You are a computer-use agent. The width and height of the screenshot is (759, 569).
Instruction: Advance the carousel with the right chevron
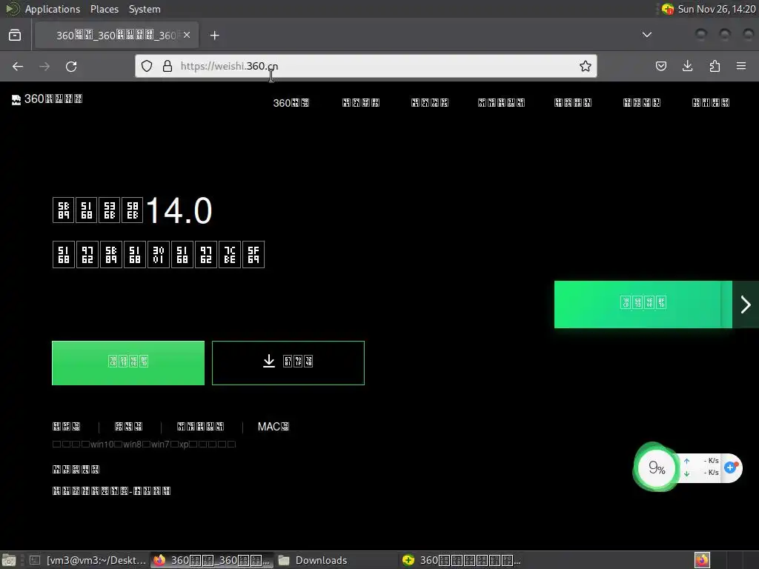(746, 305)
